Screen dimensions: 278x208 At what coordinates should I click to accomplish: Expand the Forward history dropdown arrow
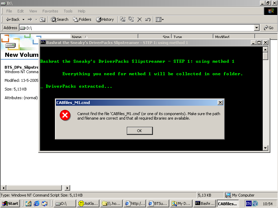36,19
